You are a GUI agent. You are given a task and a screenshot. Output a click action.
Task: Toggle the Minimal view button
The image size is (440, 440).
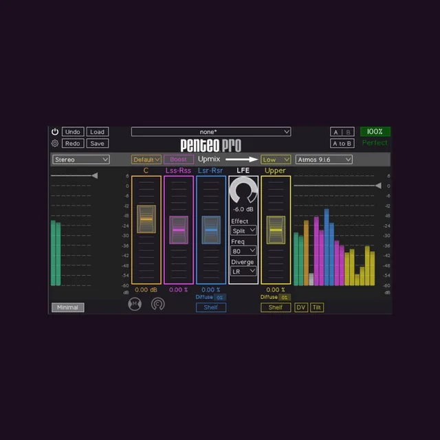click(x=67, y=307)
